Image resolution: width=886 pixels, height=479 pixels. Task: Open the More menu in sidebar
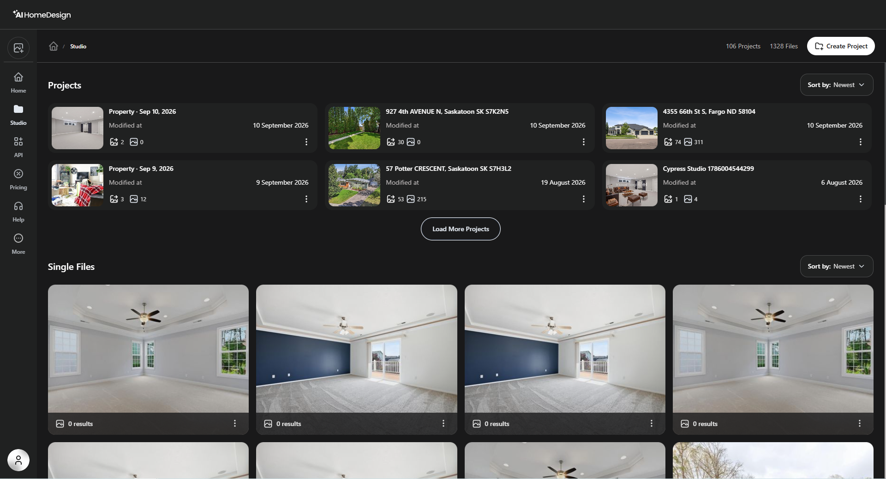tap(18, 244)
